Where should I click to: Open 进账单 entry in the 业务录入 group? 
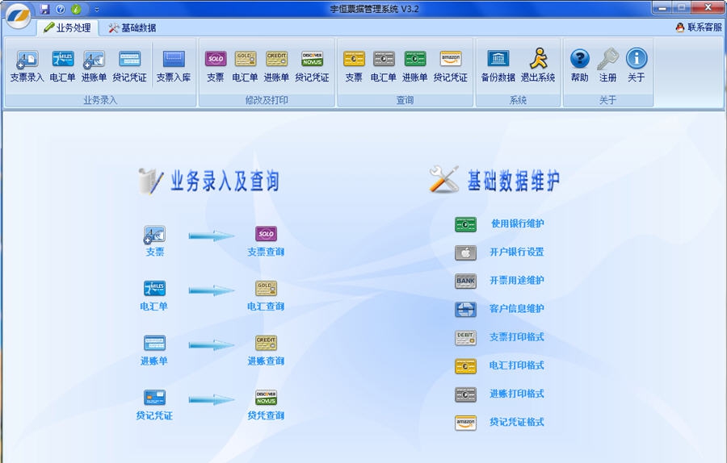point(95,66)
